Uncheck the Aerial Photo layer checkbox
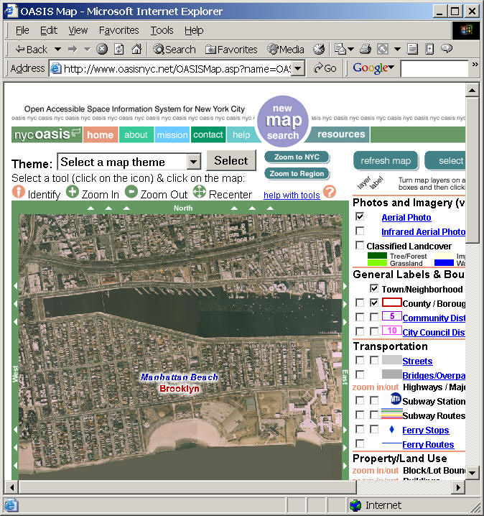Image resolution: width=484 pixels, height=516 pixels. 360,216
